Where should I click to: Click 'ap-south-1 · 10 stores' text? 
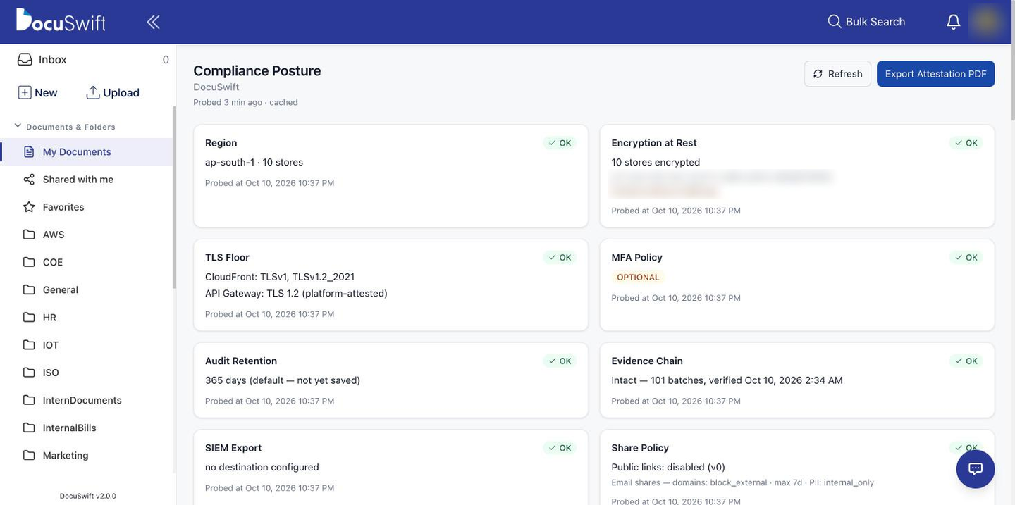254,162
